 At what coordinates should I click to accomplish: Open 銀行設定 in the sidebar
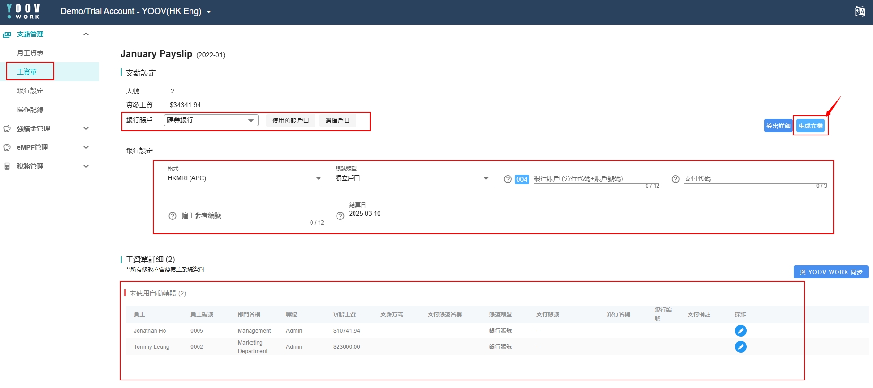30,91
